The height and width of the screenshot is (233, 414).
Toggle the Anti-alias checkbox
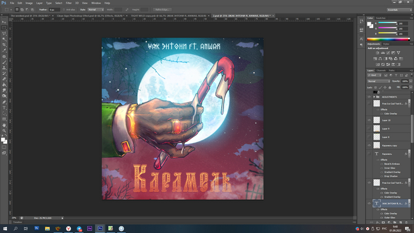tap(64, 9)
